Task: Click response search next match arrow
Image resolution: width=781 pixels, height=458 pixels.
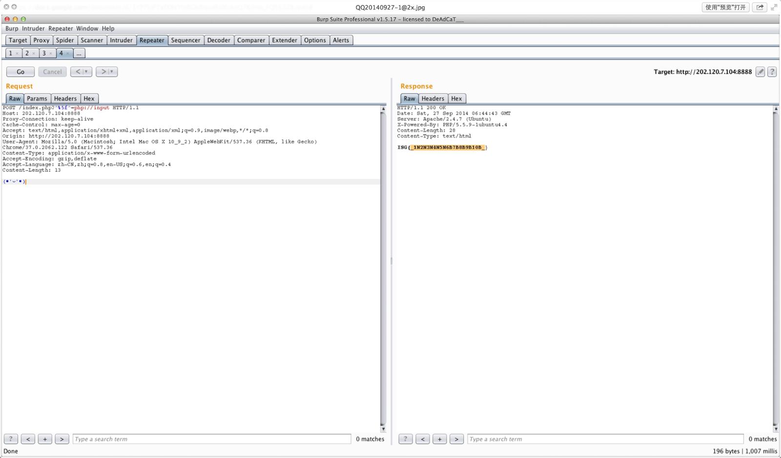Action: tap(456, 439)
